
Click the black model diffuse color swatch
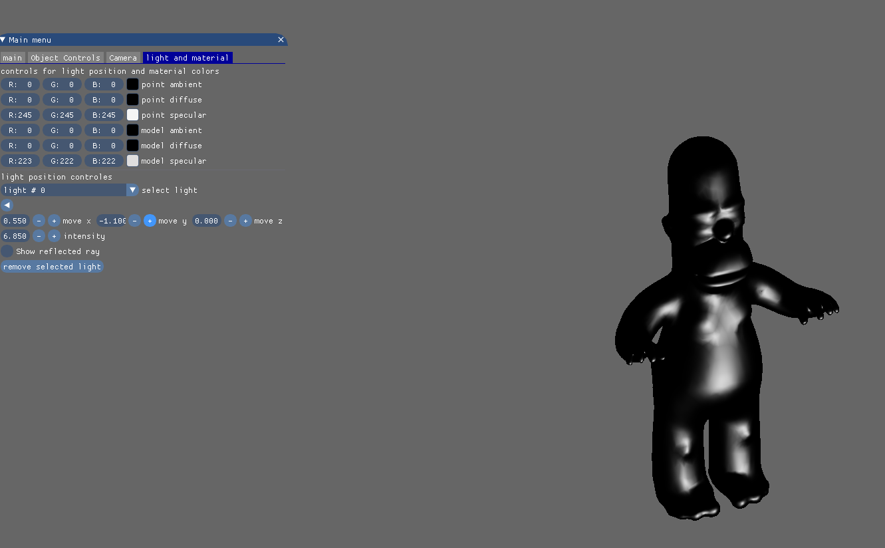132,145
